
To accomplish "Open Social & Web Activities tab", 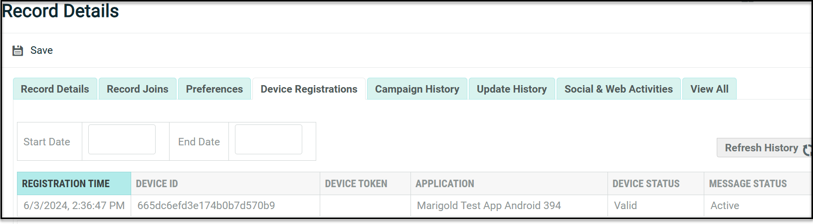I will pos(618,89).
